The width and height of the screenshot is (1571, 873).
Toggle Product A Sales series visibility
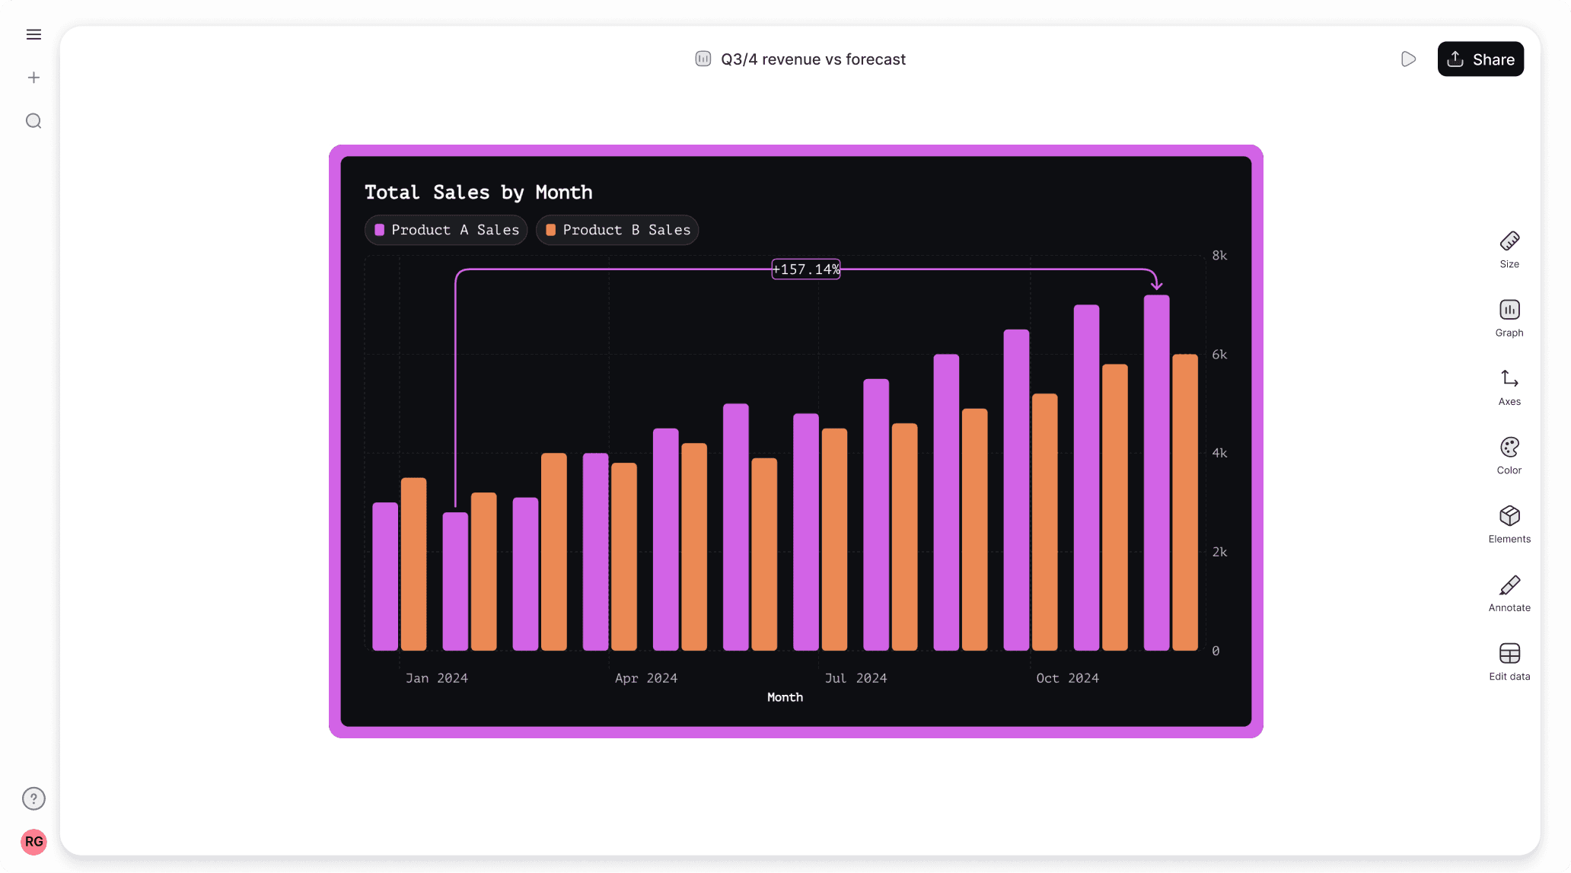point(445,230)
